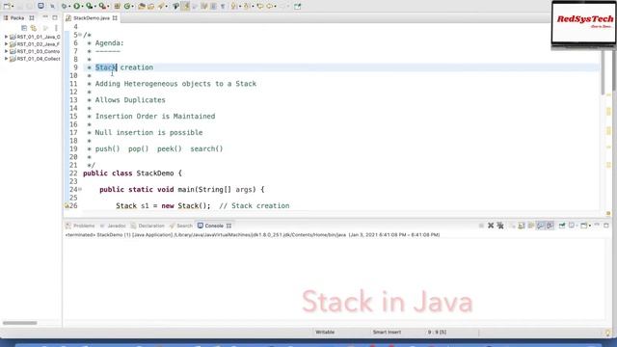Expand the RST_01_03_Contro project
The image size is (617, 347).
(6, 51)
